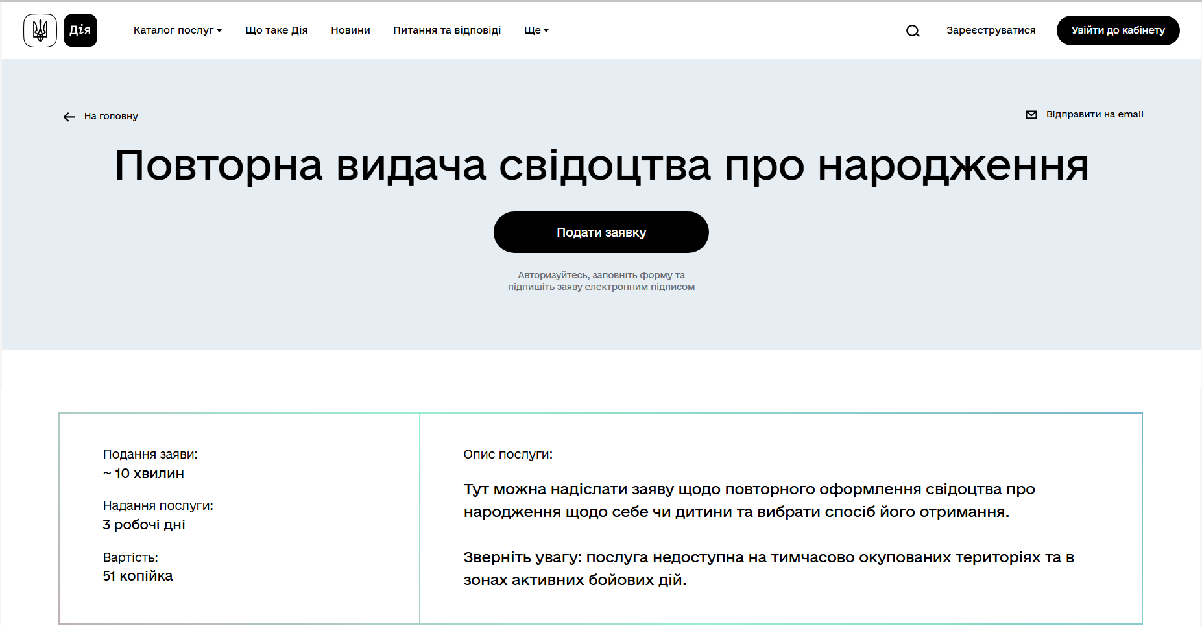Viewport: 1202px width, 626px height.
Task: Click the authorization hint text under the button
Action: pos(601,280)
